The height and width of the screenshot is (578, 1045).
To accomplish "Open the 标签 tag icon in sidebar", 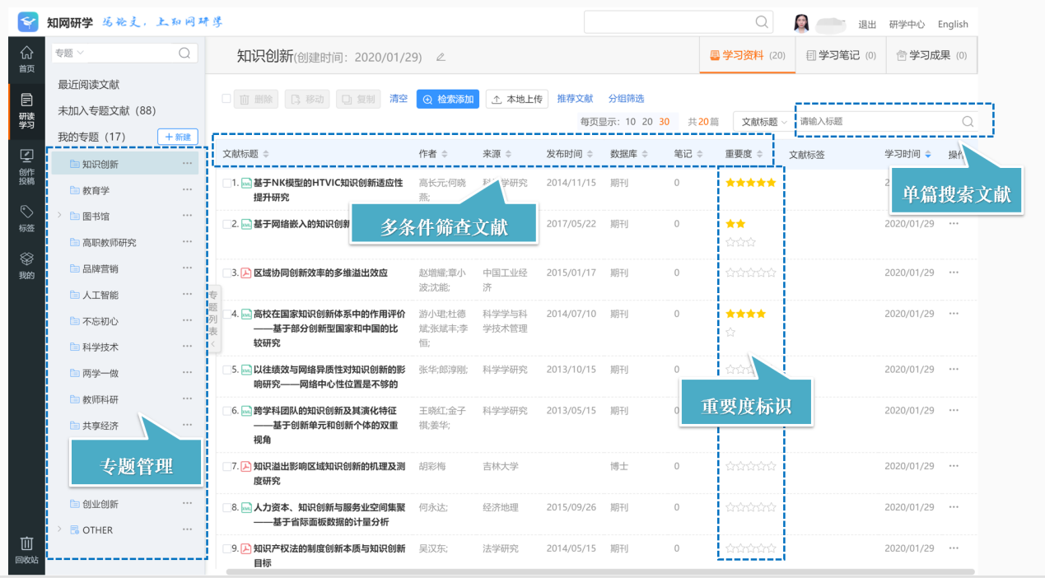I will coord(26,218).
